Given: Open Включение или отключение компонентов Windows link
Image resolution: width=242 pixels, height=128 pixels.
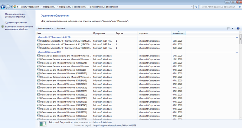Looking at the screenshot, I should 19,28.
